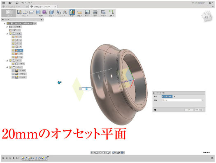Screen dimensions: 216x163
Task: Click Cancel in the offset plane dialog
Action: [x=198, y=110]
